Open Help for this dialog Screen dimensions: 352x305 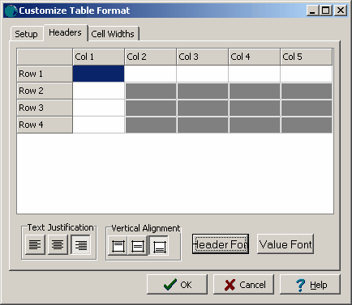[310, 285]
